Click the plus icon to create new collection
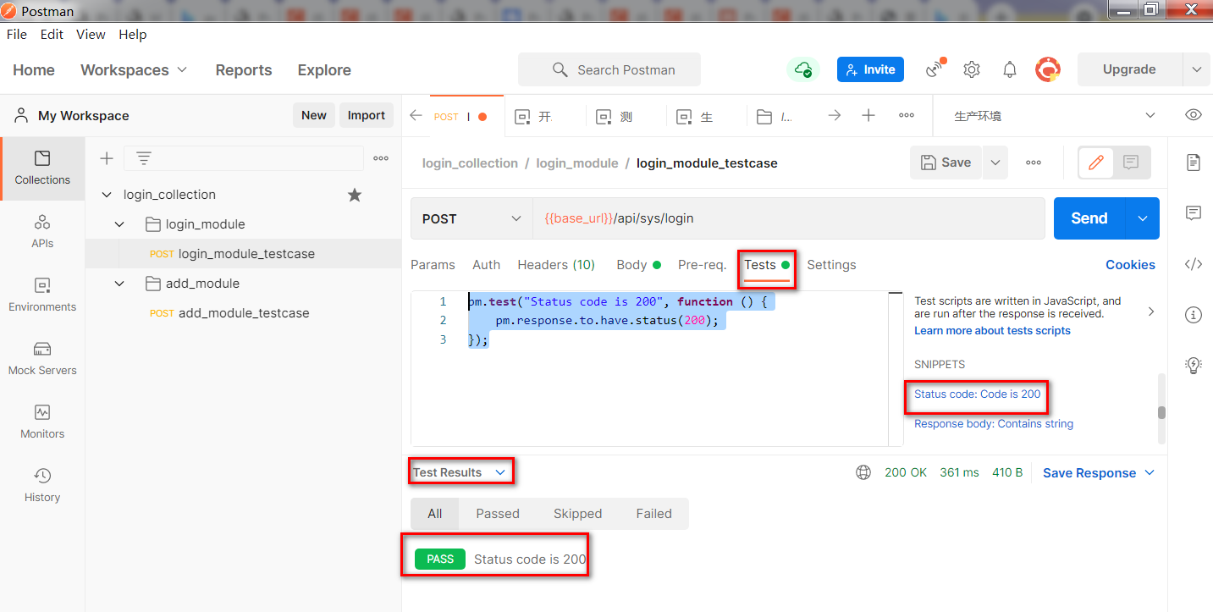The height and width of the screenshot is (612, 1213). (x=107, y=158)
